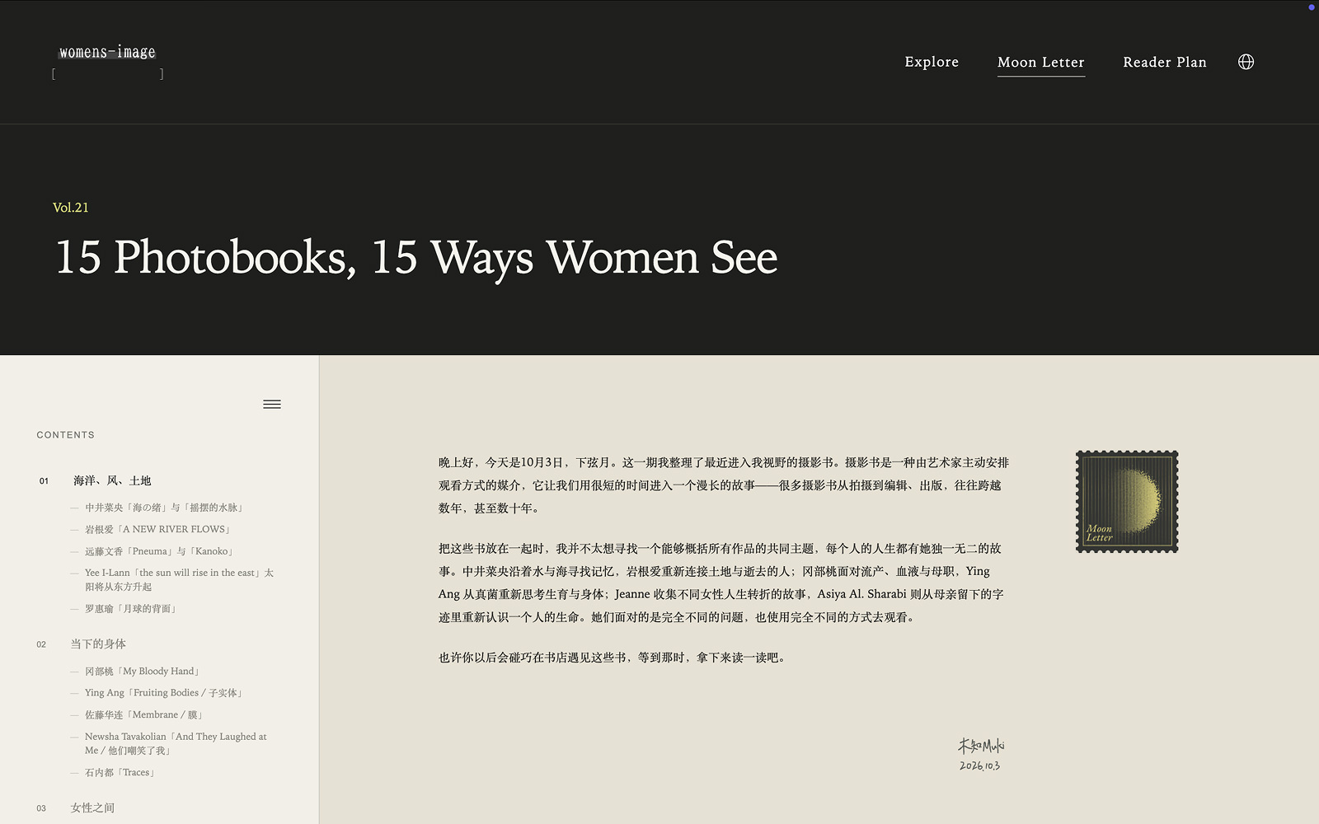Open Yee I-Lann the sun will rise entry

[x=179, y=579]
